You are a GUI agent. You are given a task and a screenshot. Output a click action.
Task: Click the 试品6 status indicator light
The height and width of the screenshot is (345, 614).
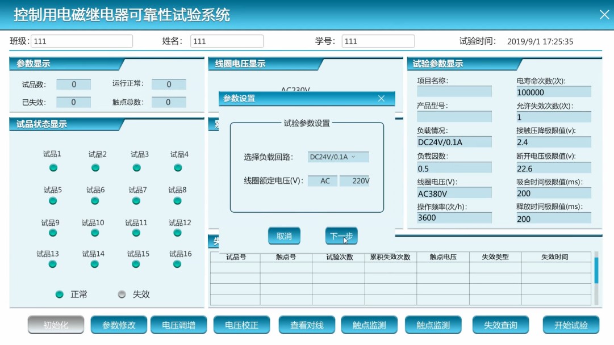(x=95, y=201)
